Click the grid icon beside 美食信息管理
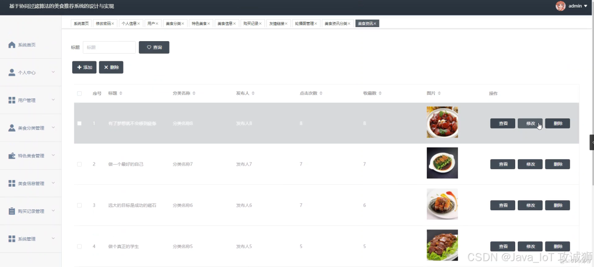This screenshot has width=594, height=267. pos(12,183)
